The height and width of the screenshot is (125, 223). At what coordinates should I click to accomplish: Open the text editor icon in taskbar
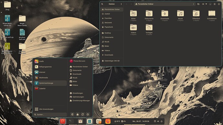tap(99, 121)
